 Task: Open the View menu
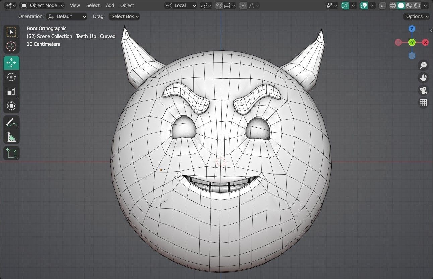click(x=75, y=5)
